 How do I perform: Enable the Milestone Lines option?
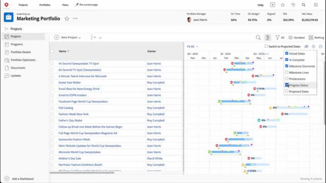tap(287, 72)
